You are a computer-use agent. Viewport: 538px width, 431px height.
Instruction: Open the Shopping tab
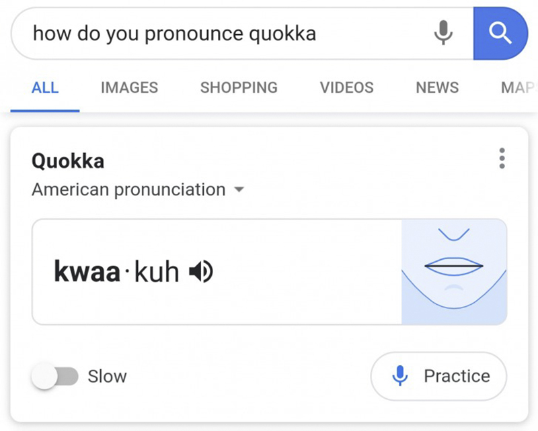tap(239, 87)
